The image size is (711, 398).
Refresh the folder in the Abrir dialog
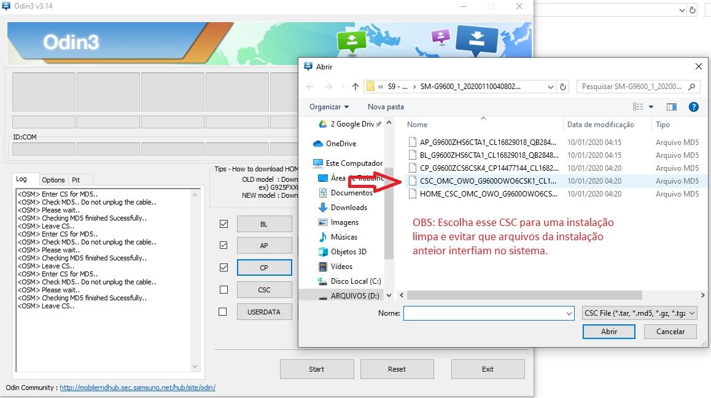coord(563,87)
